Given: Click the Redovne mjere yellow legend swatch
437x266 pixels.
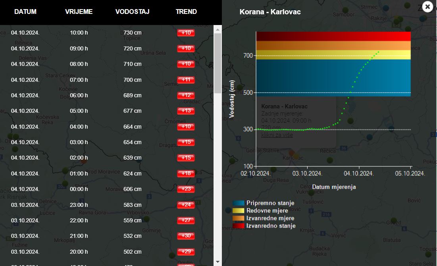Looking at the screenshot, I should (238, 210).
